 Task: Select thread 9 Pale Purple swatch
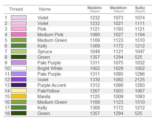19,62
